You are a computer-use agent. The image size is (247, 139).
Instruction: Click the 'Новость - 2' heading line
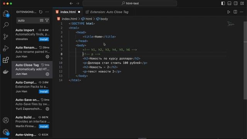coord(100,67)
